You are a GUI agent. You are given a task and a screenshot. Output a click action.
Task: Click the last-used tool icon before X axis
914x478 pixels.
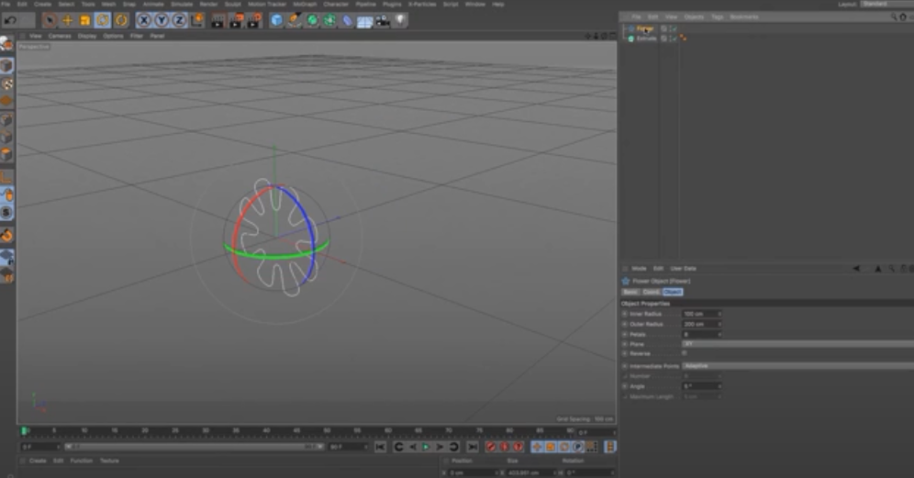[x=120, y=20]
